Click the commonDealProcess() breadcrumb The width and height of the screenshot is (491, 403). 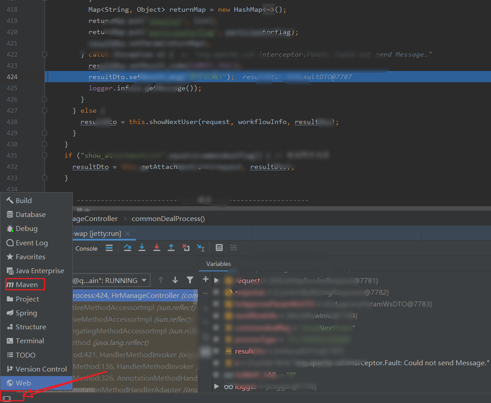(x=168, y=218)
